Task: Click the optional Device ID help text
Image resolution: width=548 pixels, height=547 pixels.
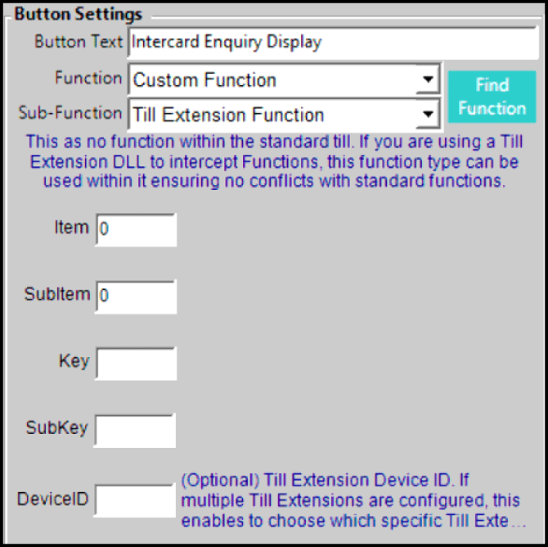Action: (x=353, y=500)
